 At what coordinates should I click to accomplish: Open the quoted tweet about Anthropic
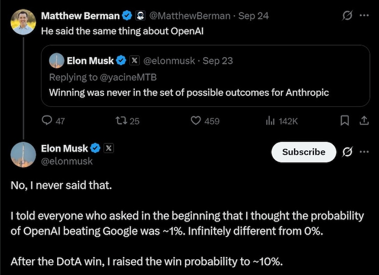pyautogui.click(x=206, y=75)
